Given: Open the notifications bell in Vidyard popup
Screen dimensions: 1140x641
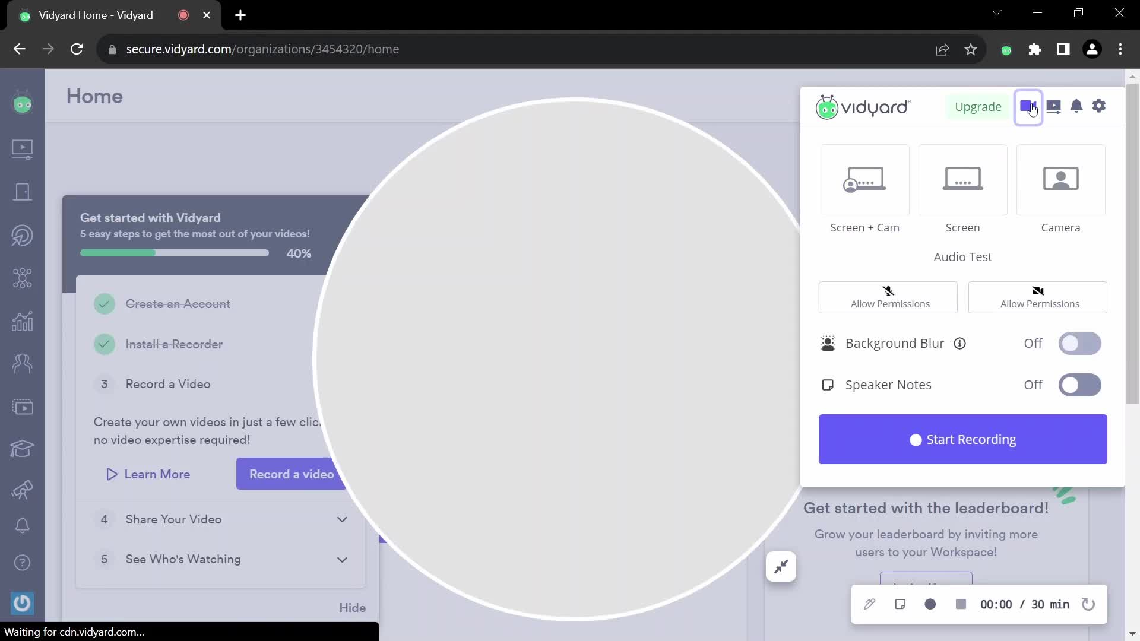Looking at the screenshot, I should [x=1076, y=106].
